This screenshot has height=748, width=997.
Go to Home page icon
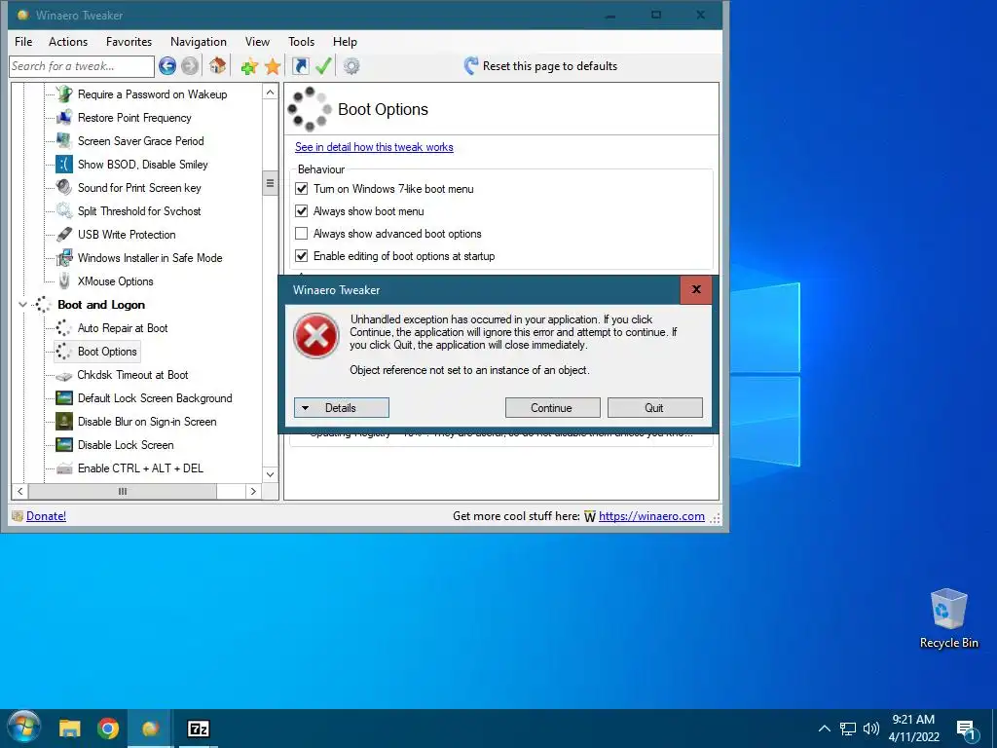point(217,65)
